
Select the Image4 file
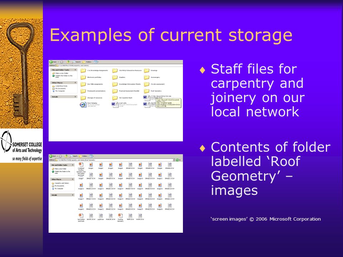click(x=120, y=166)
